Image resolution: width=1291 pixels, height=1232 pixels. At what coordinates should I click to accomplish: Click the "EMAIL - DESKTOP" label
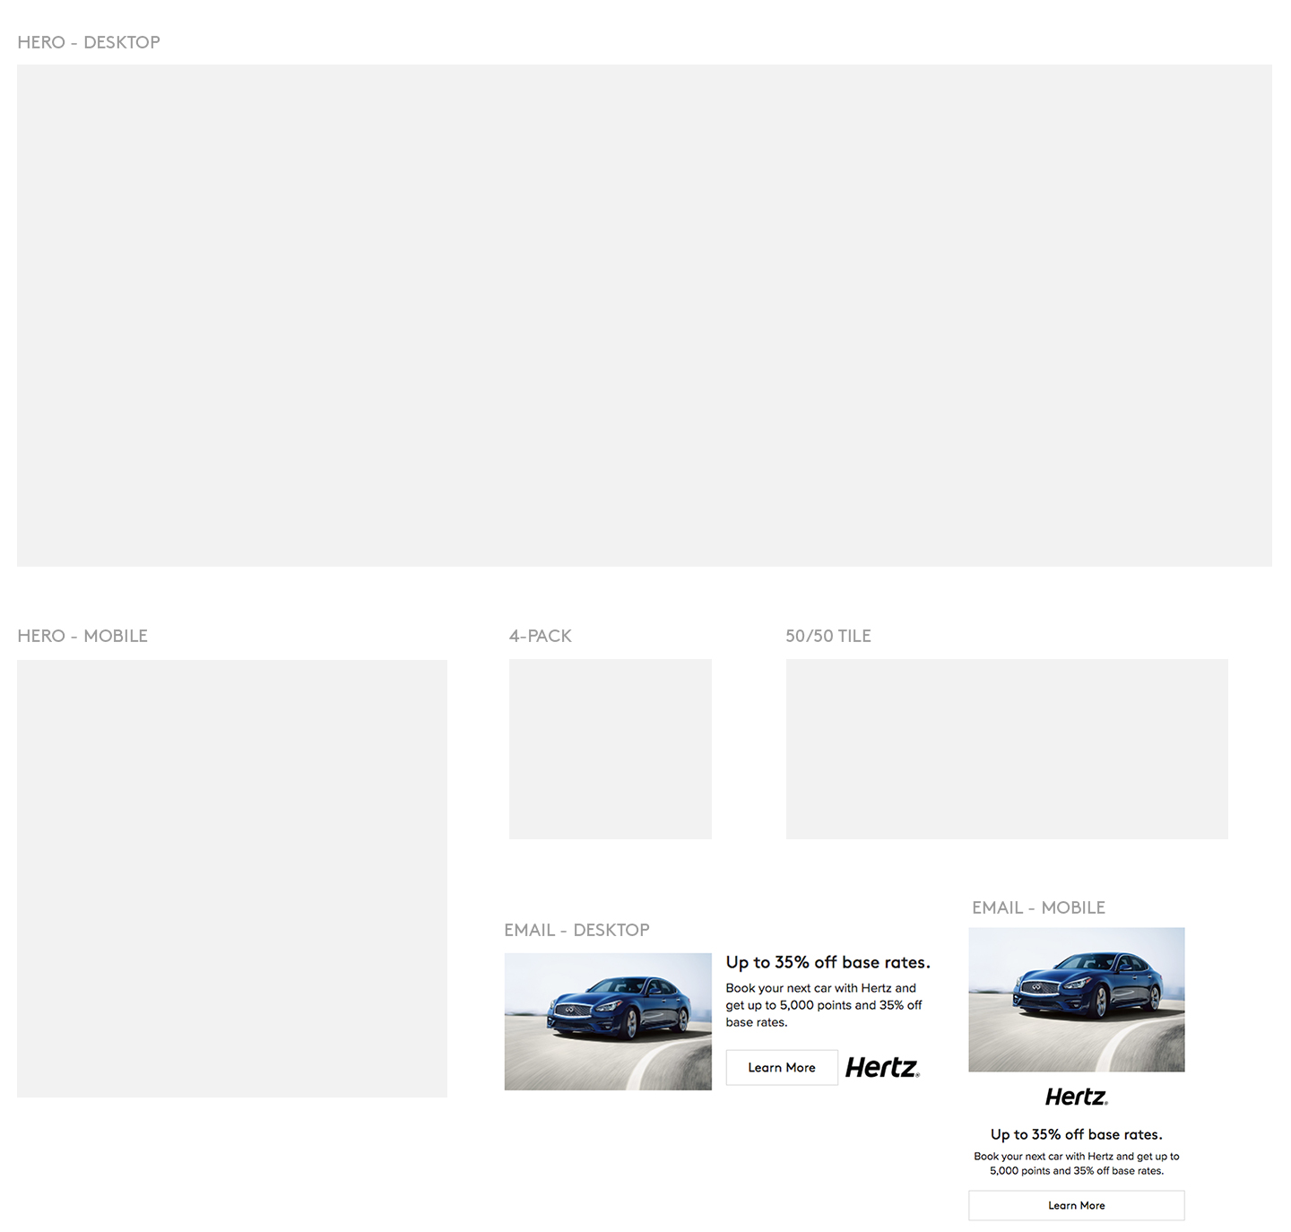(576, 930)
